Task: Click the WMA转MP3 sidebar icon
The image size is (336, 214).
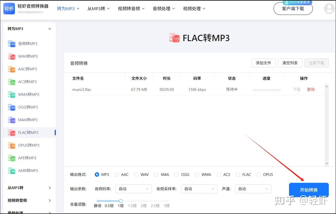Action: coord(12,94)
